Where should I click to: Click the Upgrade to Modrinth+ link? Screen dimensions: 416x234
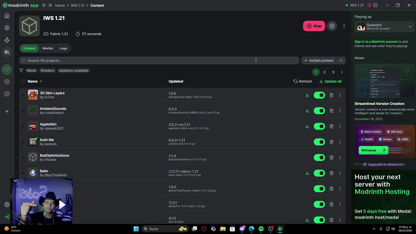pyautogui.click(x=384, y=164)
